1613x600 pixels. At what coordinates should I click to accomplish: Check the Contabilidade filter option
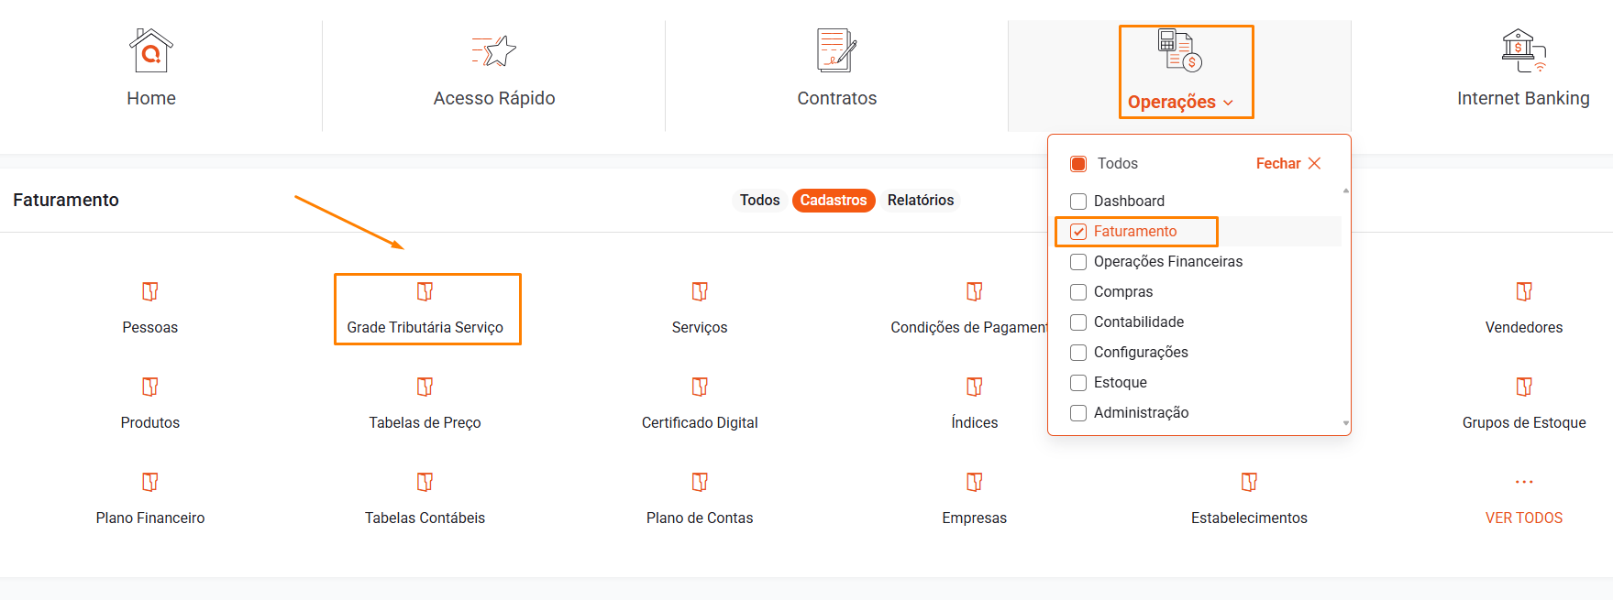point(1079,322)
